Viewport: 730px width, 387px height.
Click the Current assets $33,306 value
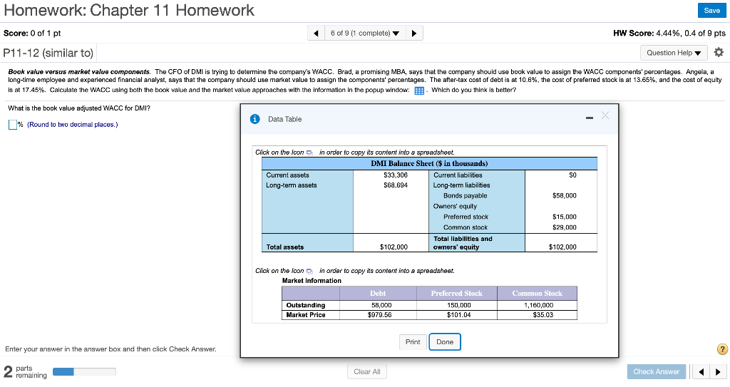(x=395, y=175)
